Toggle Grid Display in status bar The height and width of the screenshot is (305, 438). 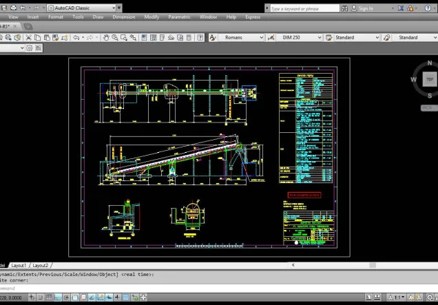[x=49, y=297]
